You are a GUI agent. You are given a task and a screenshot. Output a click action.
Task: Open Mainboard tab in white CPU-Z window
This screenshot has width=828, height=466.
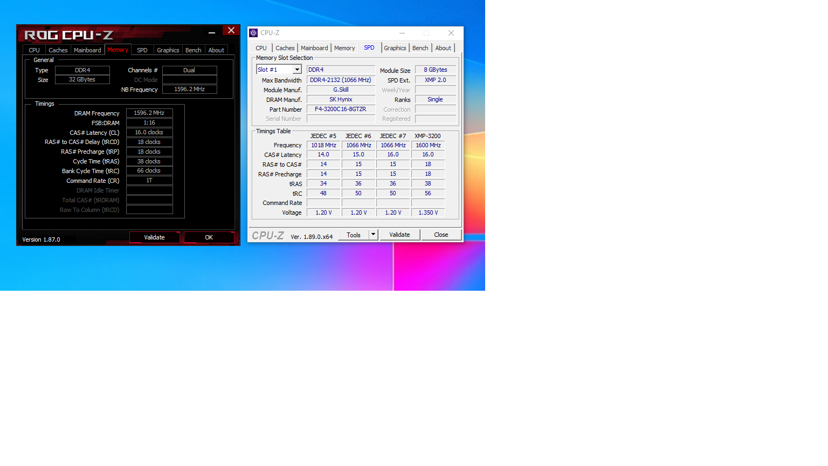pos(314,48)
